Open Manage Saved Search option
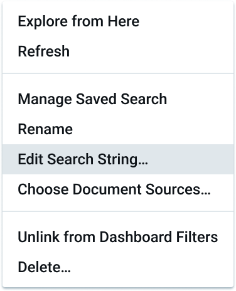236x291 pixels. coord(118,99)
